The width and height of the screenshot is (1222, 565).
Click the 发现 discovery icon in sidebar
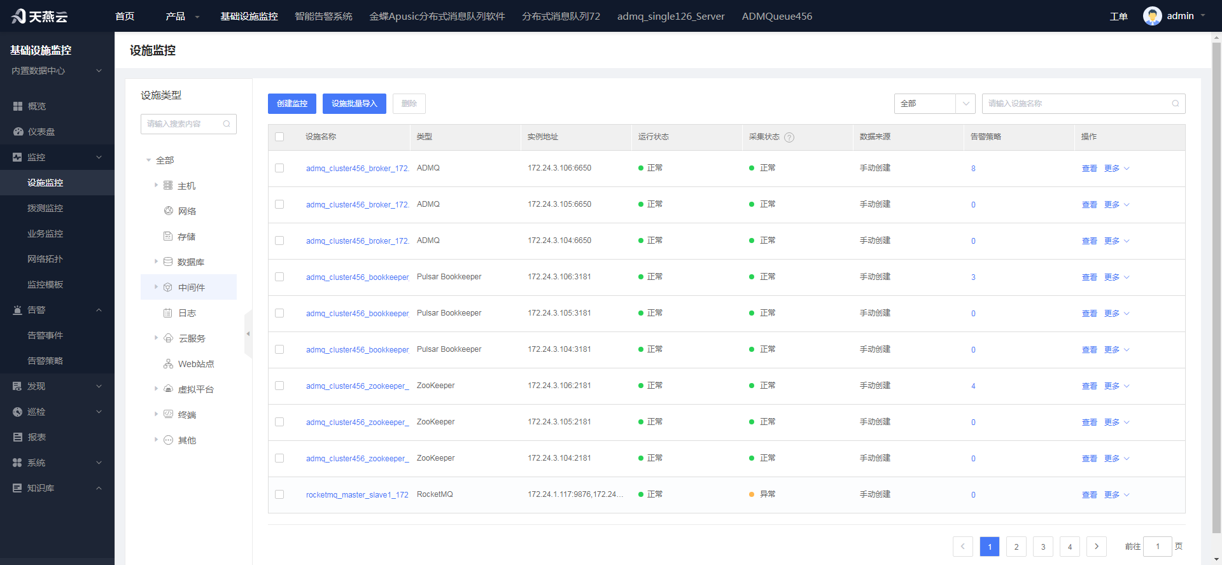click(17, 386)
